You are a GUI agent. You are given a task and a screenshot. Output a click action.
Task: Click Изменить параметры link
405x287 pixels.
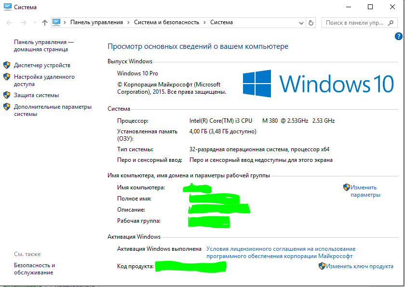point(365,191)
